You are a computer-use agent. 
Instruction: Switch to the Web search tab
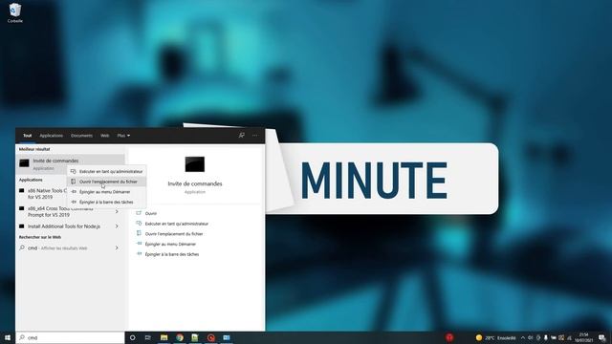tap(104, 136)
